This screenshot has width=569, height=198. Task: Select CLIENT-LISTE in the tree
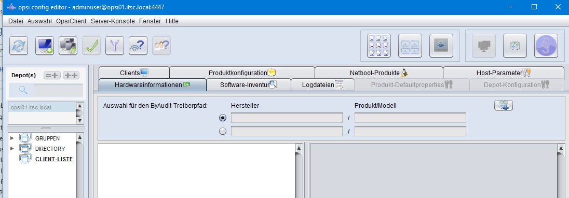pos(53,159)
